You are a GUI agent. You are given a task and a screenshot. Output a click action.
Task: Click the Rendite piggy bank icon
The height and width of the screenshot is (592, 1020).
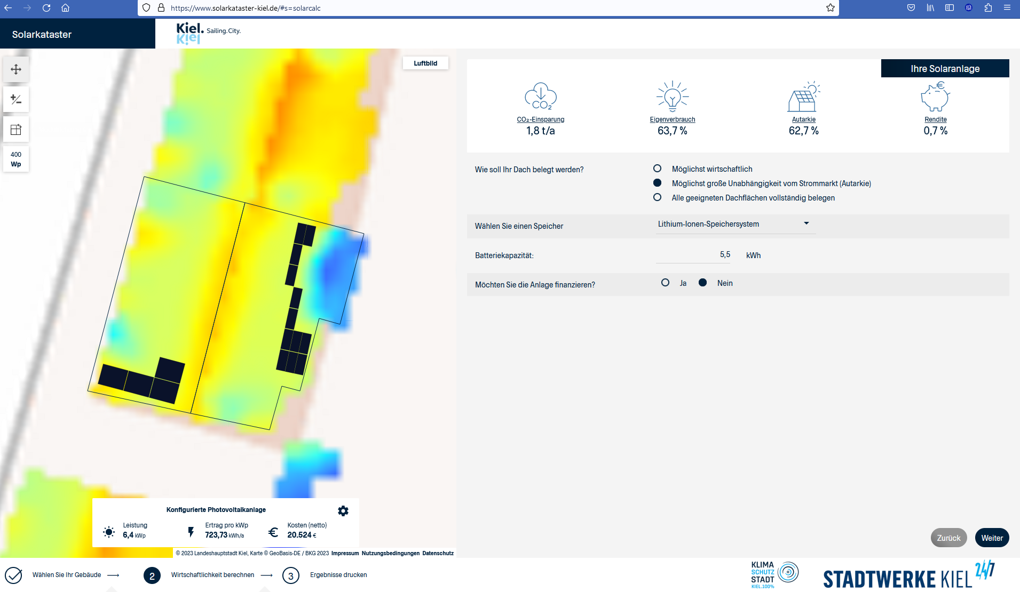coord(935,97)
